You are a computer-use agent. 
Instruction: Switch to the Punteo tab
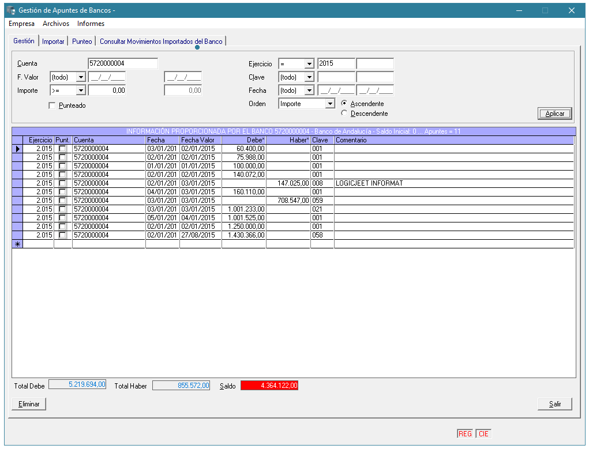[x=82, y=41]
